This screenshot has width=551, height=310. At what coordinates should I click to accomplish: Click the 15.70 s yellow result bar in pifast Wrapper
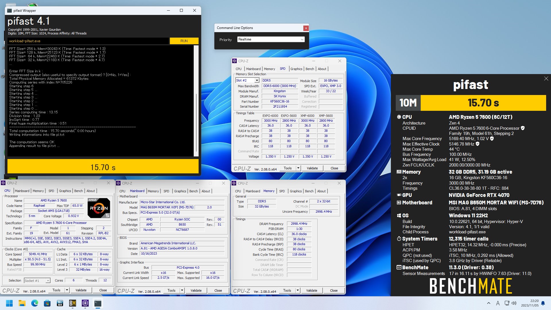pos(103,166)
